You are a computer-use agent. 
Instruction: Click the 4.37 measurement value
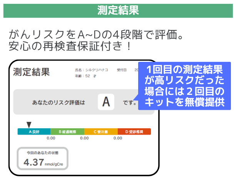(33, 162)
